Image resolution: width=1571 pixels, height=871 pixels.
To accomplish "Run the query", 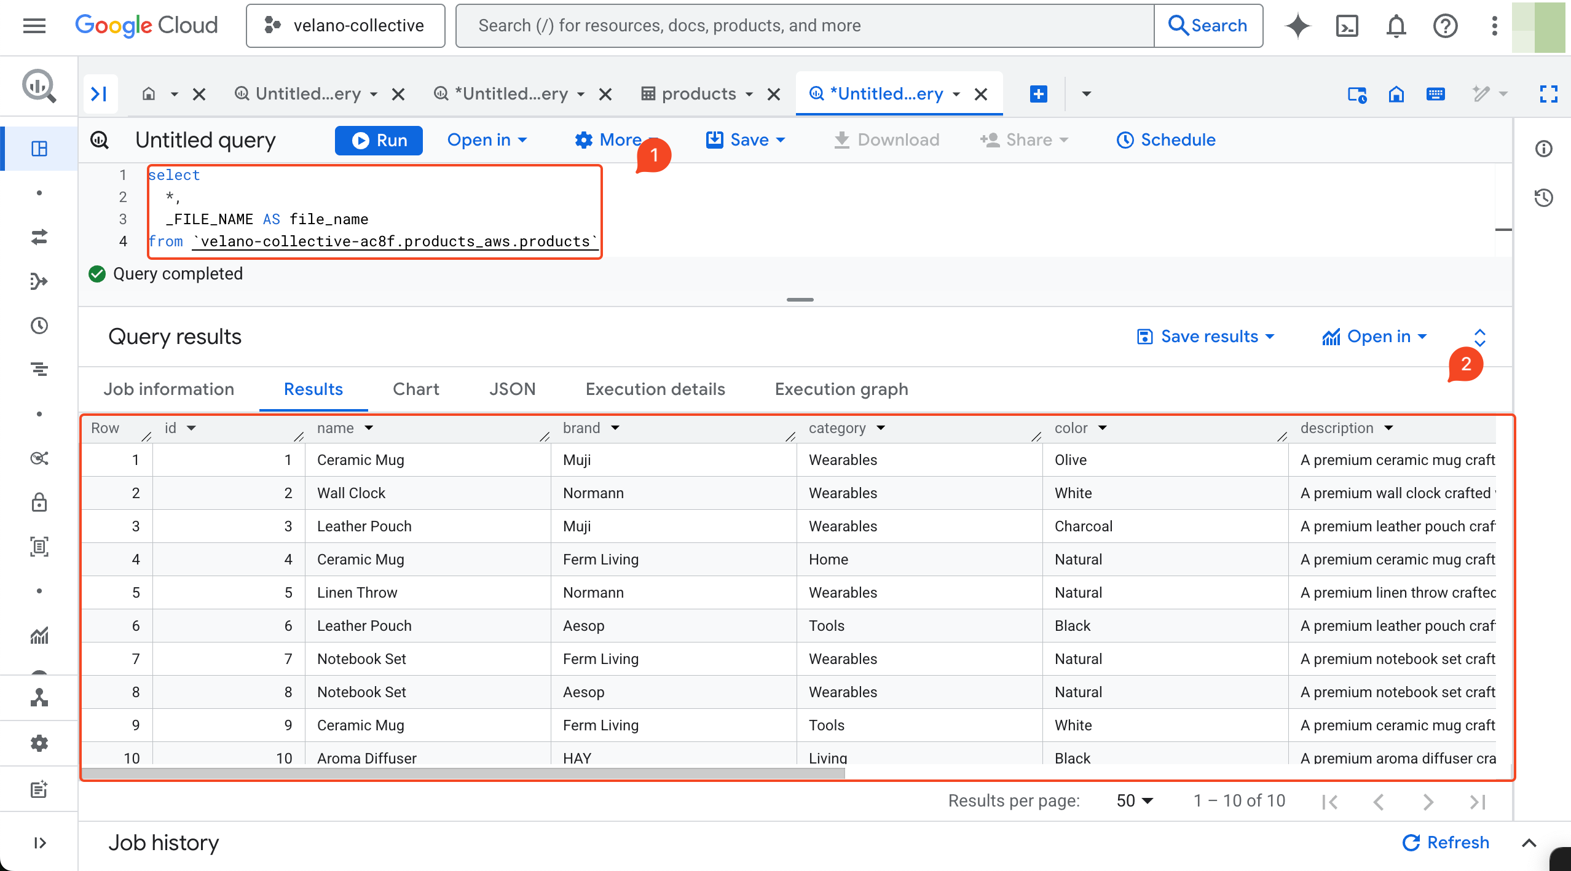I will coord(379,140).
